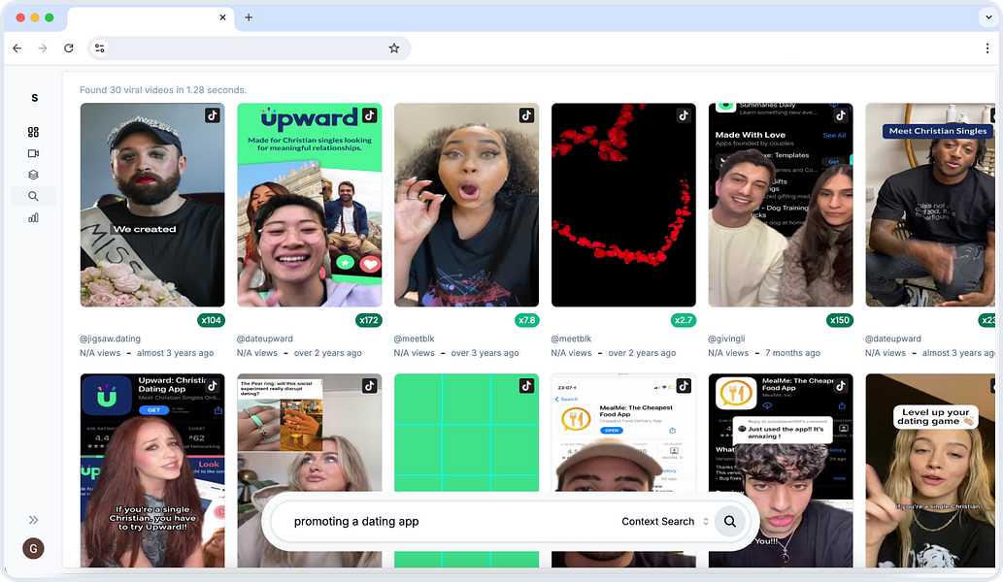Click the x150 multiplier badge

[839, 320]
